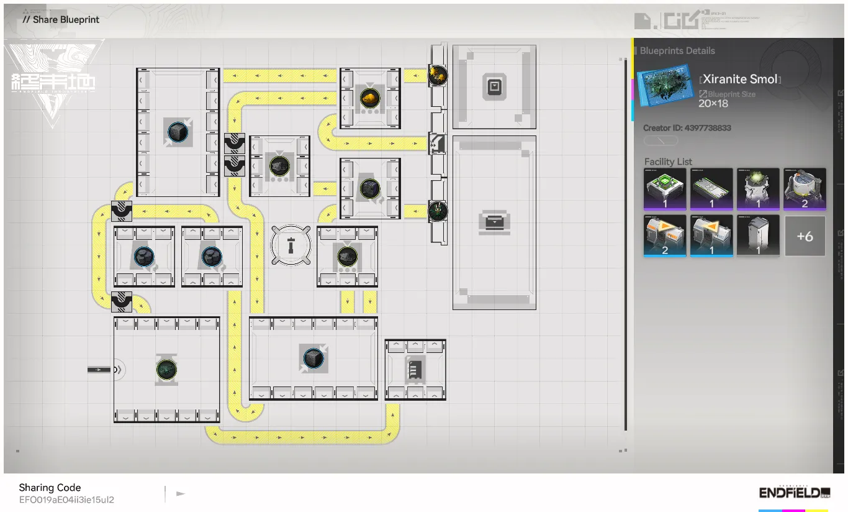Image resolution: width=848 pixels, height=512 pixels.
Task: Click the central tower icon in circular node
Action: tap(290, 246)
